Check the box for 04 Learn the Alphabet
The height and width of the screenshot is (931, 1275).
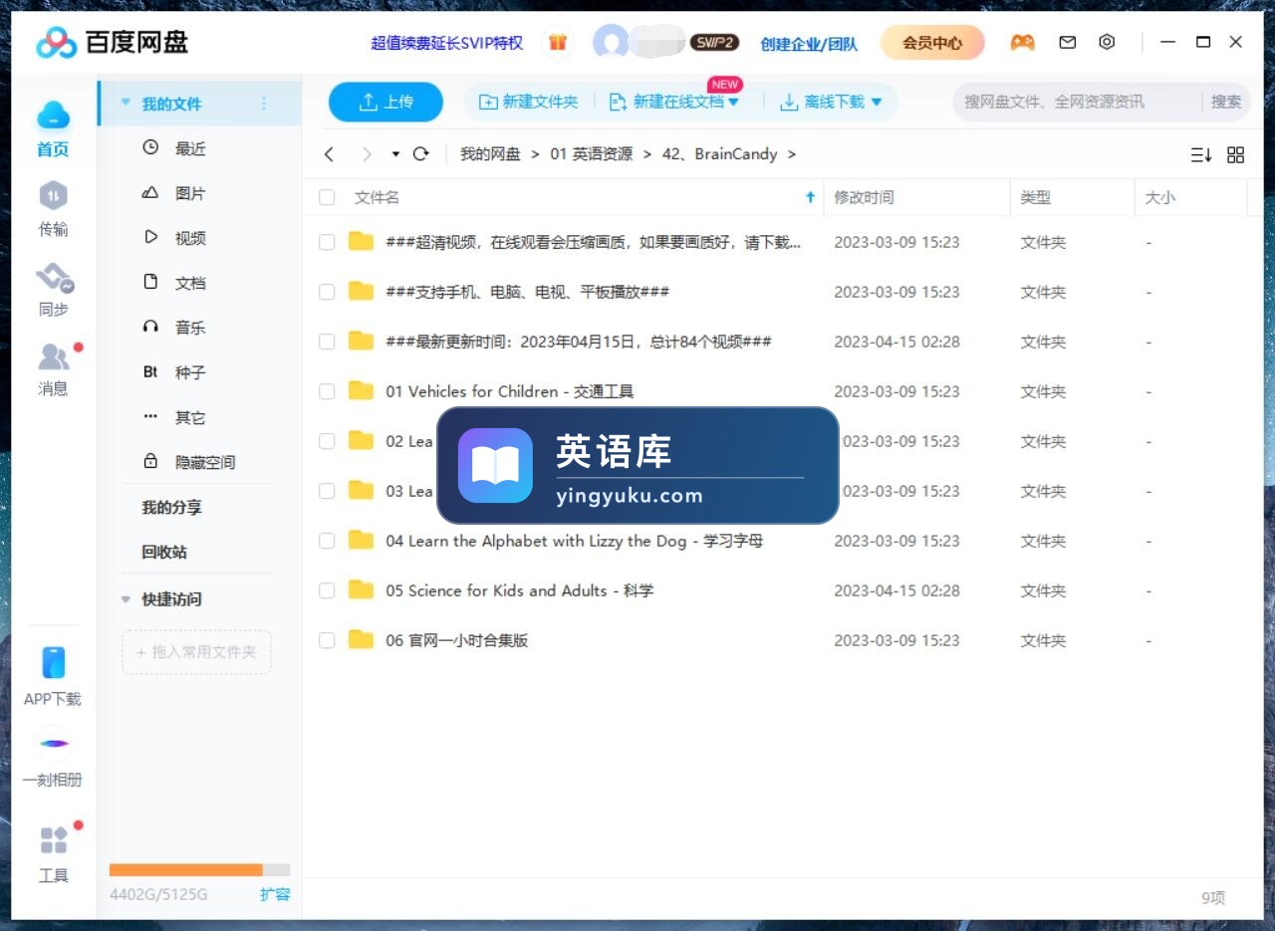tap(327, 541)
